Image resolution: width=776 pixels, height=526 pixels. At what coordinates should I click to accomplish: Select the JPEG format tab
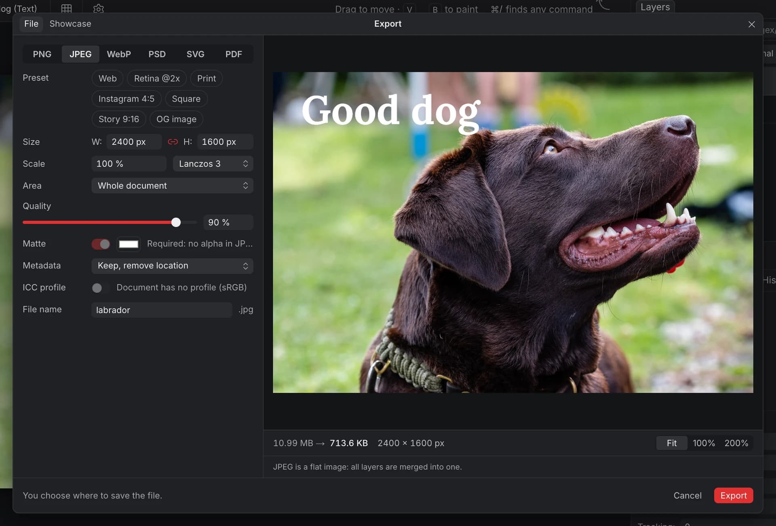(80, 54)
